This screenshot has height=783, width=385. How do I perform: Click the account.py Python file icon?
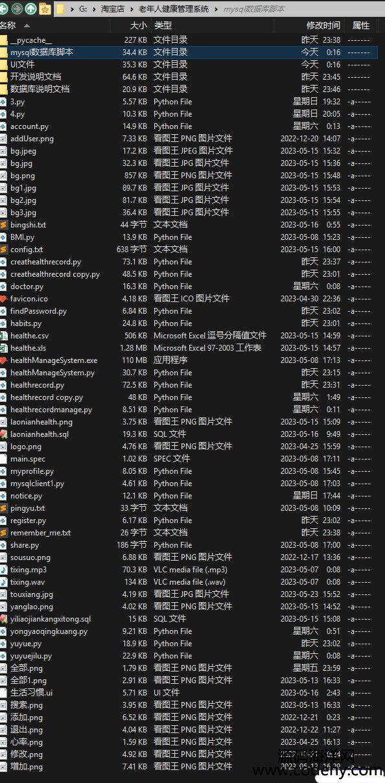pyautogui.click(x=3, y=126)
